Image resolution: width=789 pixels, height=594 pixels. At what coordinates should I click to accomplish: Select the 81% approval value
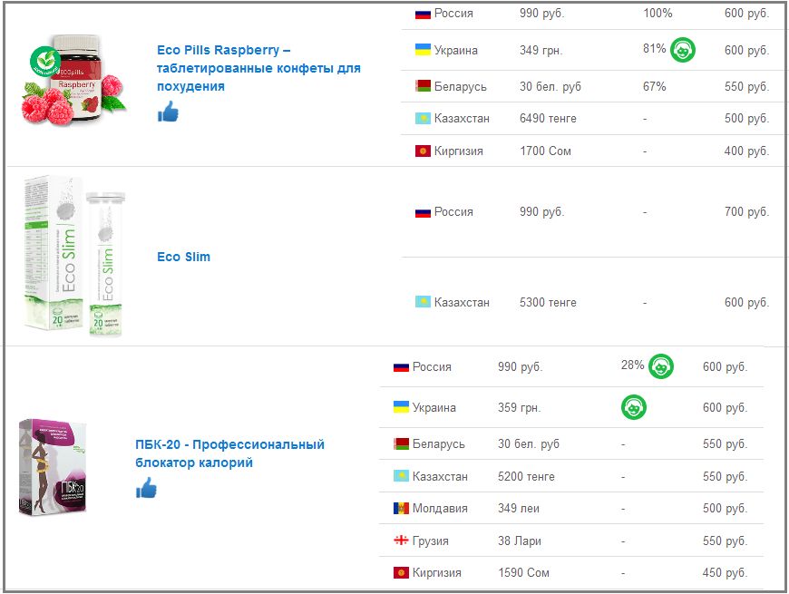point(654,49)
